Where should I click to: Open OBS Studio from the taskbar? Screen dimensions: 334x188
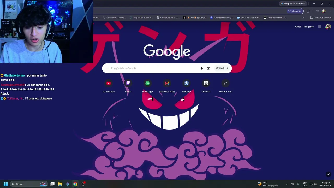(83, 184)
